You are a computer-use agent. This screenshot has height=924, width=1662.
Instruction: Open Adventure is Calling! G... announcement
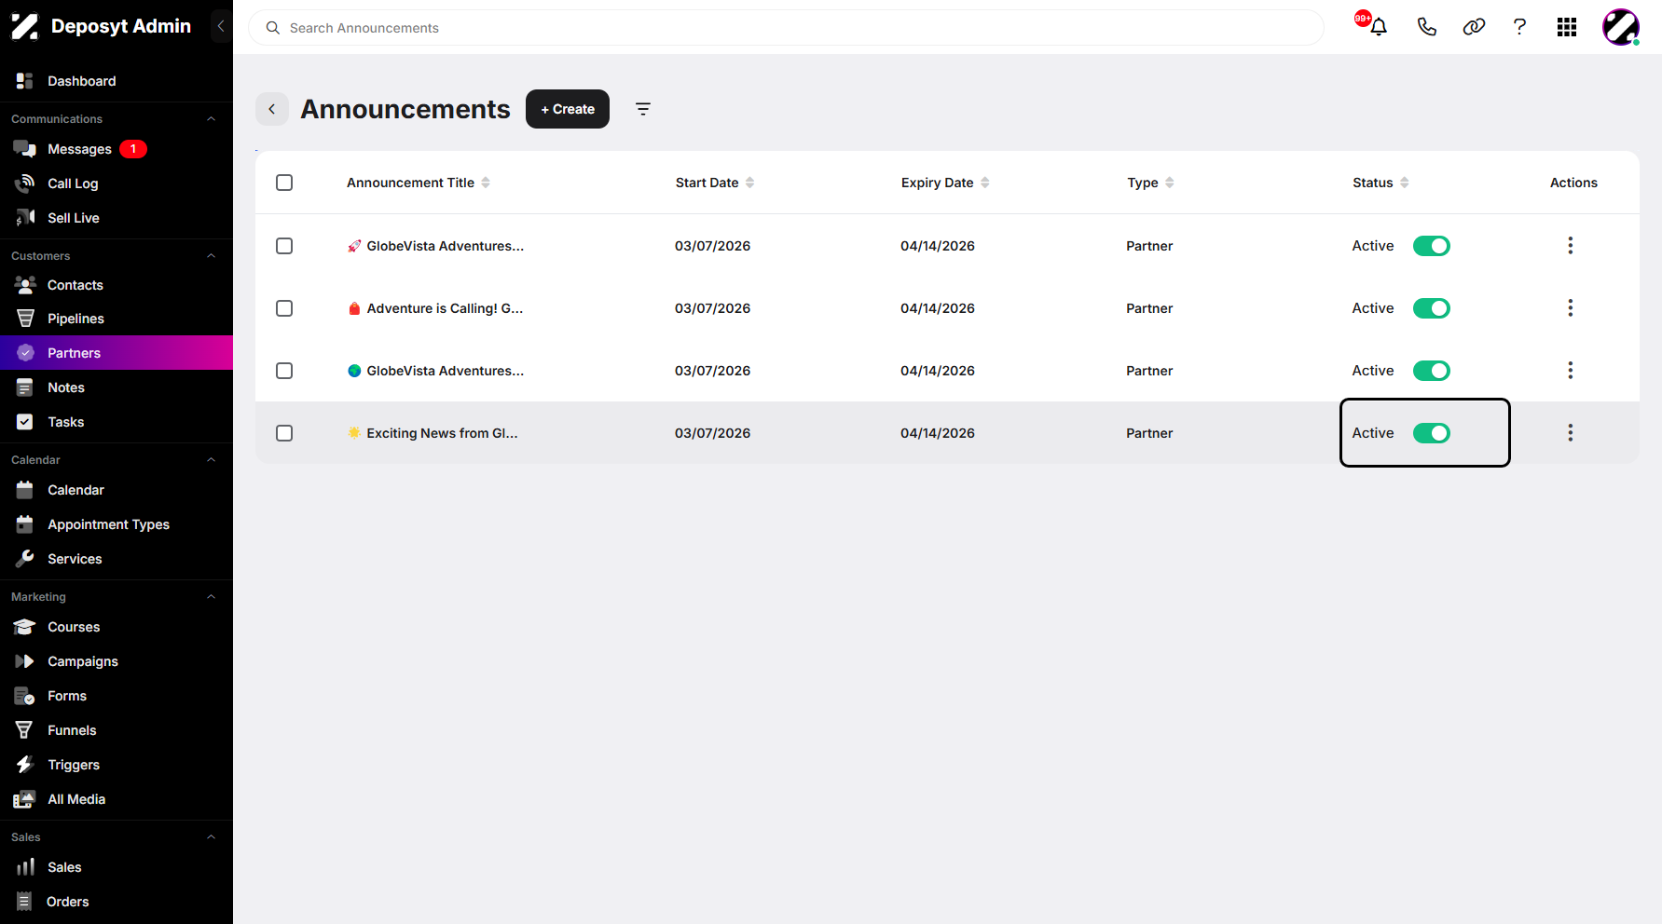click(x=435, y=308)
